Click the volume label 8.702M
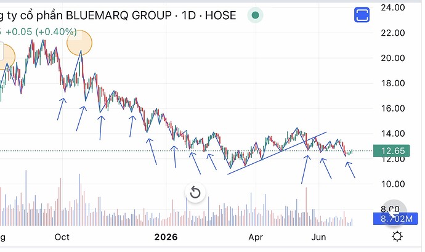 [397, 218]
